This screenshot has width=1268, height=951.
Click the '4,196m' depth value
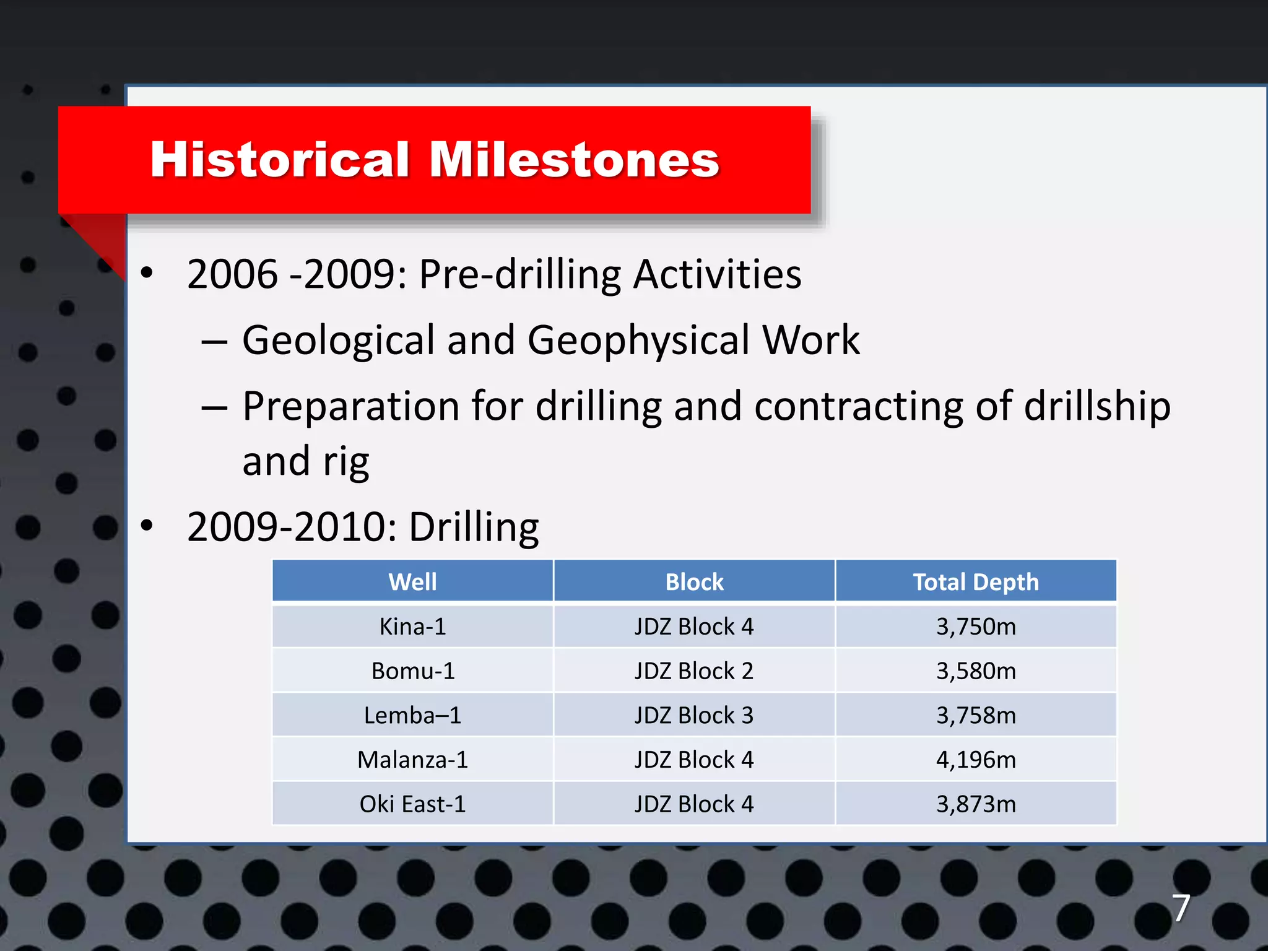[x=976, y=760]
